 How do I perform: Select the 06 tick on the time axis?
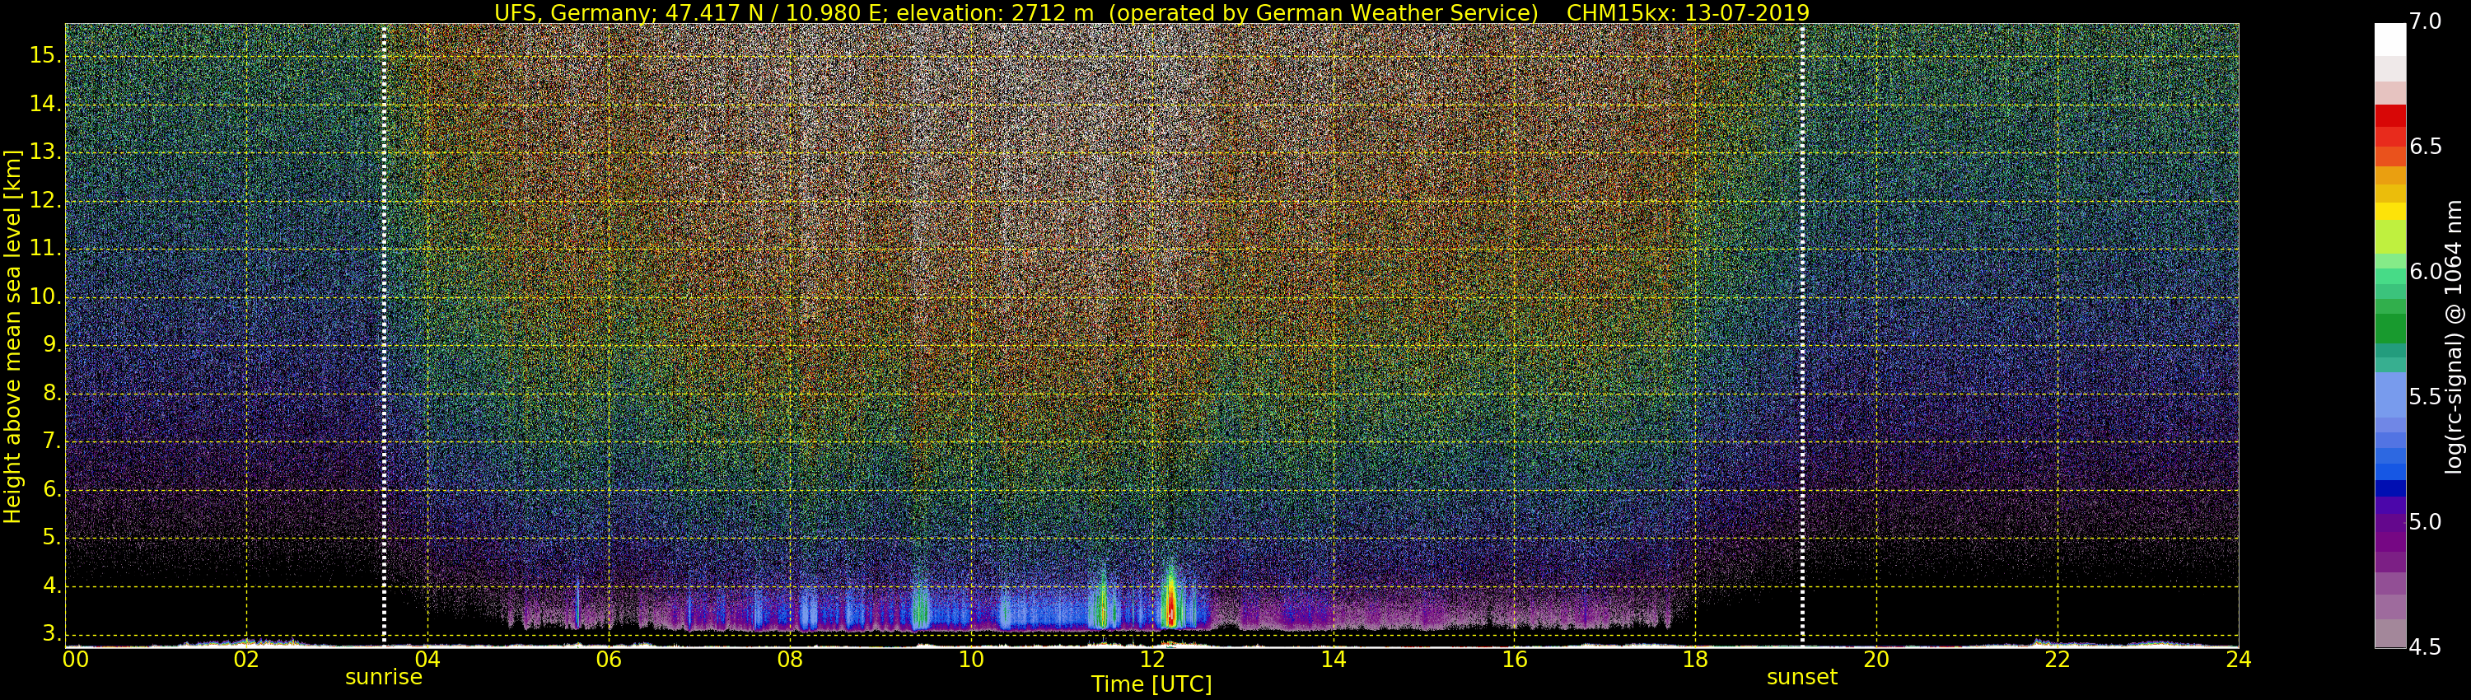click(608, 660)
